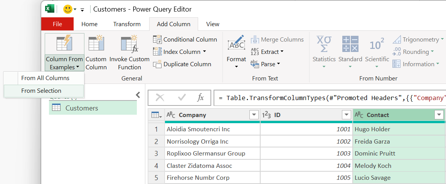The height and width of the screenshot is (184, 446).
Task: Open the table options icon in grid corner
Action: 157,115
